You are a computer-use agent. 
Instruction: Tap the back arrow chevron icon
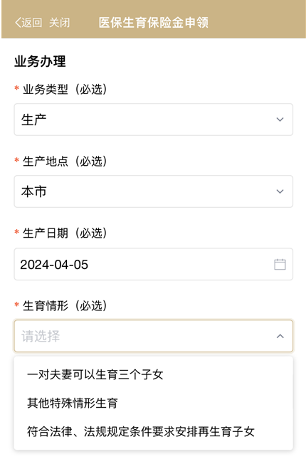click(x=18, y=23)
